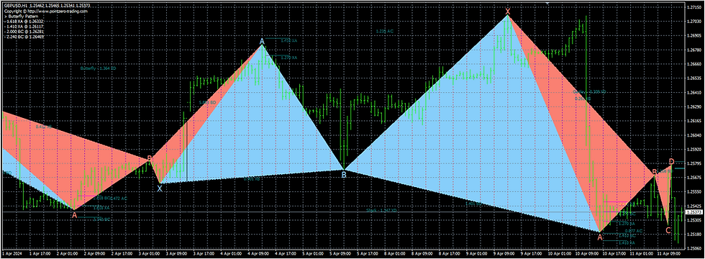Click the blue X point marker
This screenshot has width=705, height=259.
pos(160,188)
